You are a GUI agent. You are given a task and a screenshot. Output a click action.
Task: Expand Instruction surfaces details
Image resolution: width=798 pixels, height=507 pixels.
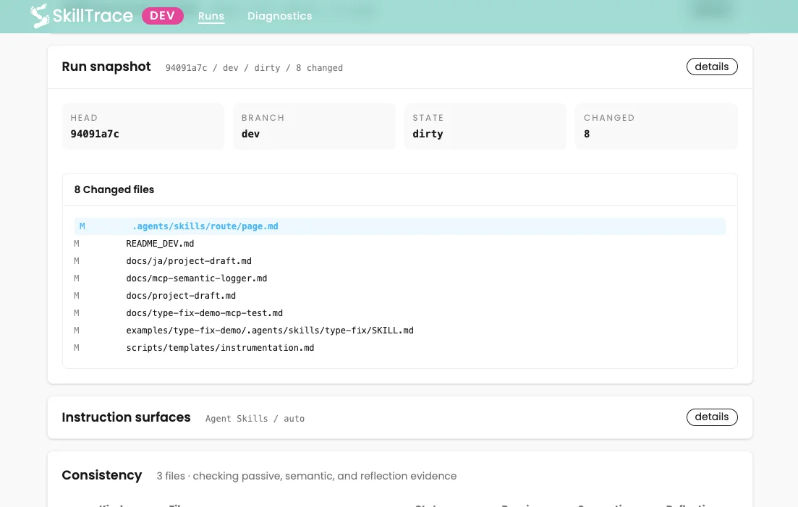[711, 417]
